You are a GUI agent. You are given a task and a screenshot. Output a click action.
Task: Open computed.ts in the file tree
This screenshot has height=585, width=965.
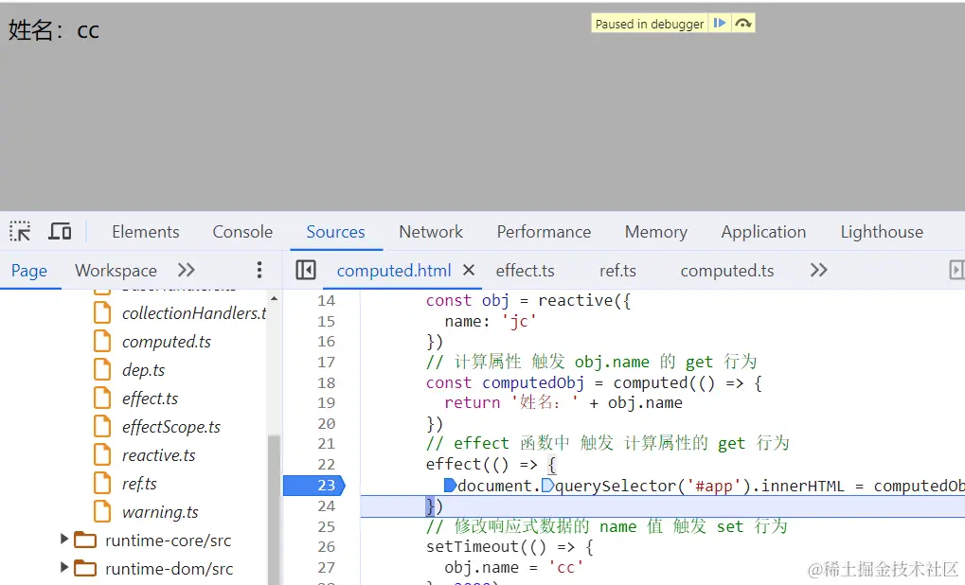(x=166, y=342)
